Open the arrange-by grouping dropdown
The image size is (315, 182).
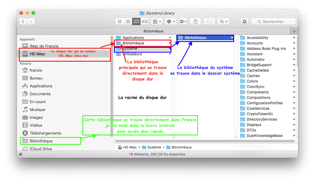157,21
